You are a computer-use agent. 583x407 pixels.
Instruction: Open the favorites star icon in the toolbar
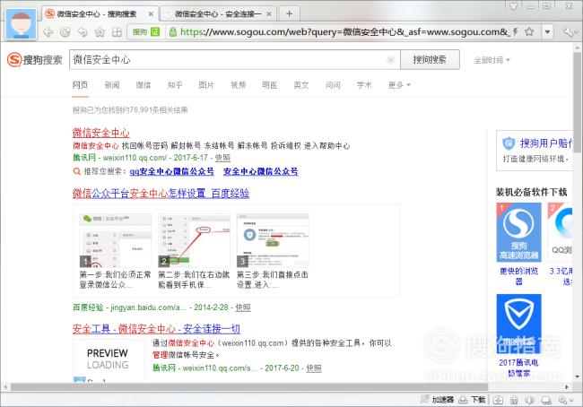coord(100,32)
